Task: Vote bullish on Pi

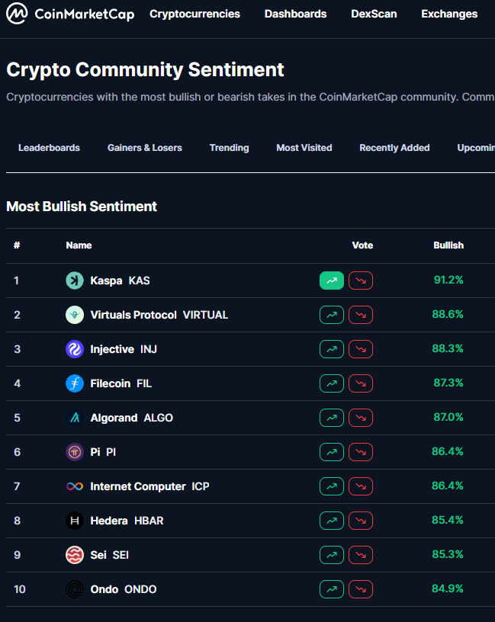Action: coord(332,452)
